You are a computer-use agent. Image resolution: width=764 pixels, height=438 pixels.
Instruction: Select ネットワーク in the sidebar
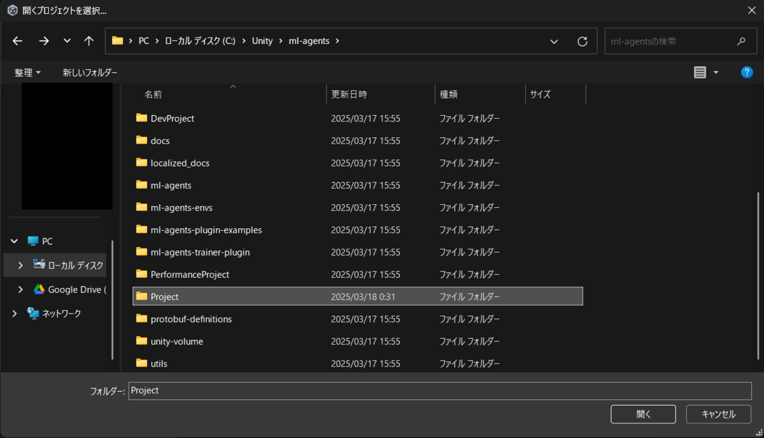pyautogui.click(x=62, y=313)
